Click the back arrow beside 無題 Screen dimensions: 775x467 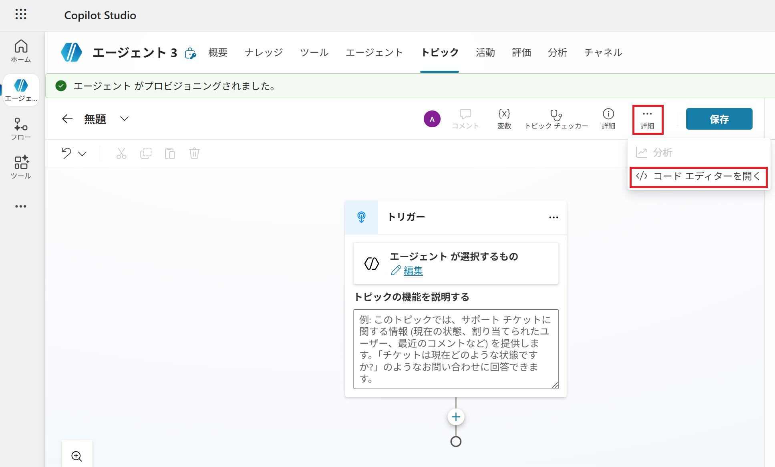coord(67,119)
